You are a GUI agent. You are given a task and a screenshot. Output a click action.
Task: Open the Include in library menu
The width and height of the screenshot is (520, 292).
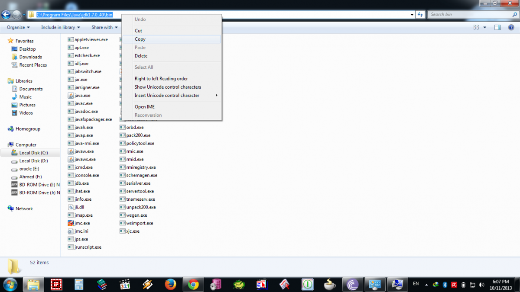click(61, 27)
